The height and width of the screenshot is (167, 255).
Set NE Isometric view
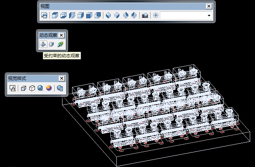pyautogui.click(x=126, y=16)
